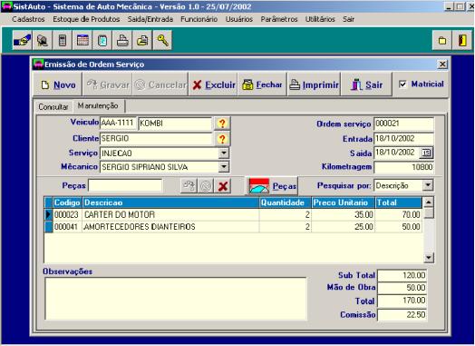
Task: Click the handshake icon in main toolbar
Action: coord(22,40)
